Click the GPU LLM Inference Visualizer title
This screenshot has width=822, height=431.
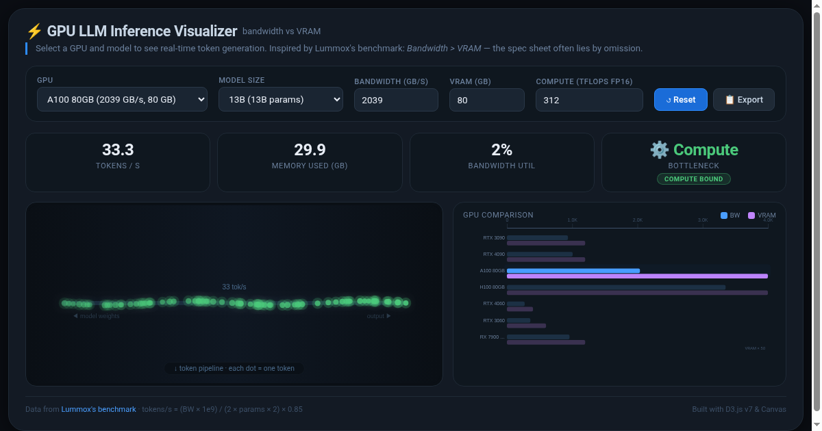[142, 31]
